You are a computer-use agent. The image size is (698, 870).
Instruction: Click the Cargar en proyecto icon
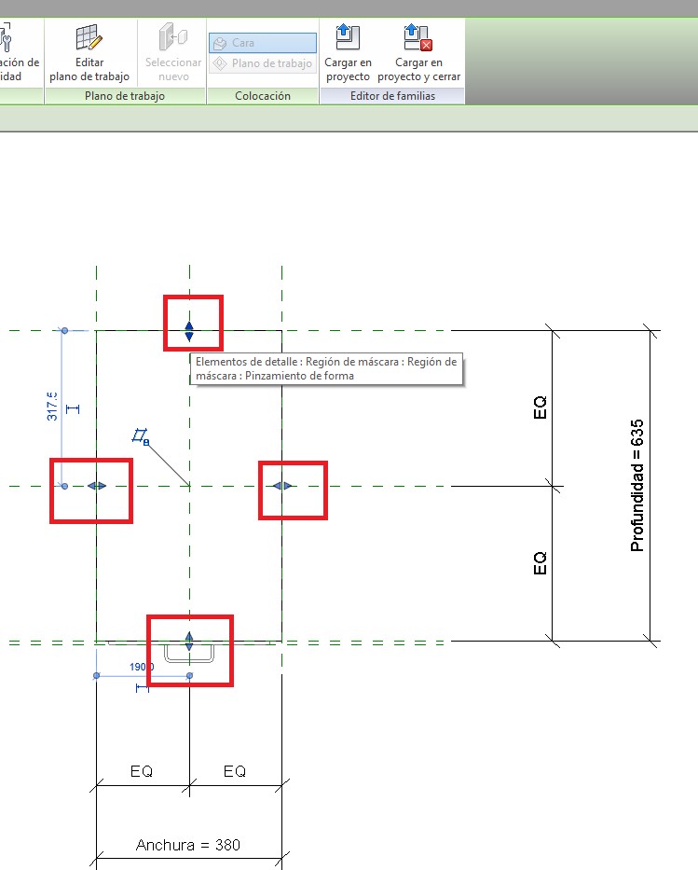tap(348, 38)
